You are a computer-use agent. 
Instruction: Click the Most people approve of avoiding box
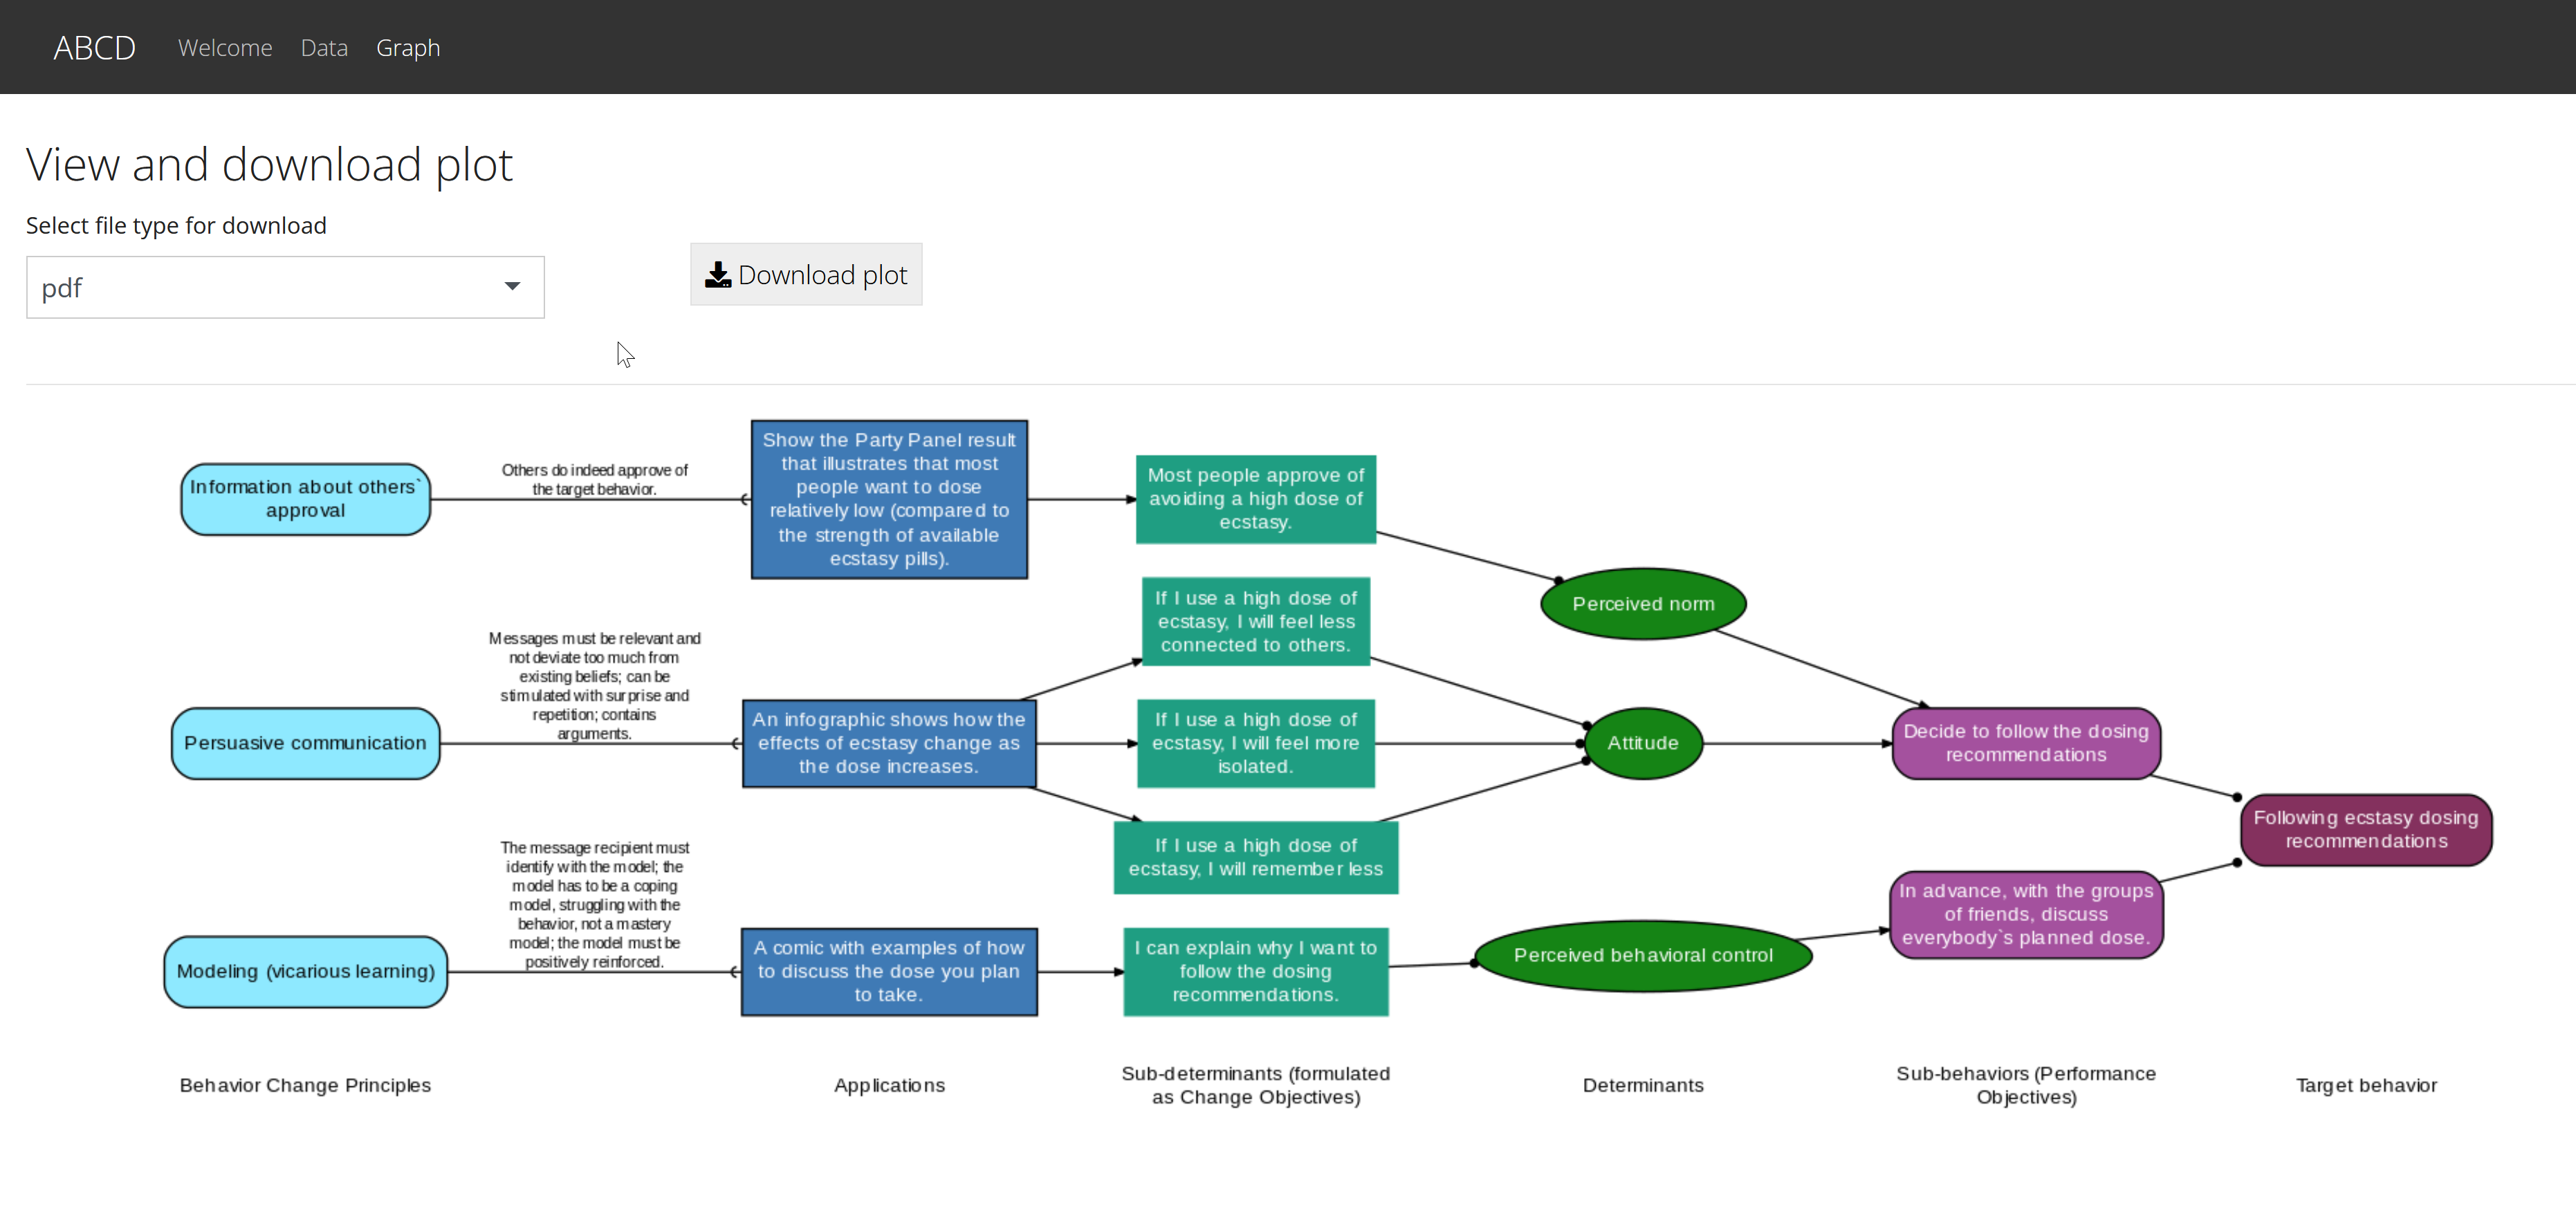pos(1256,499)
